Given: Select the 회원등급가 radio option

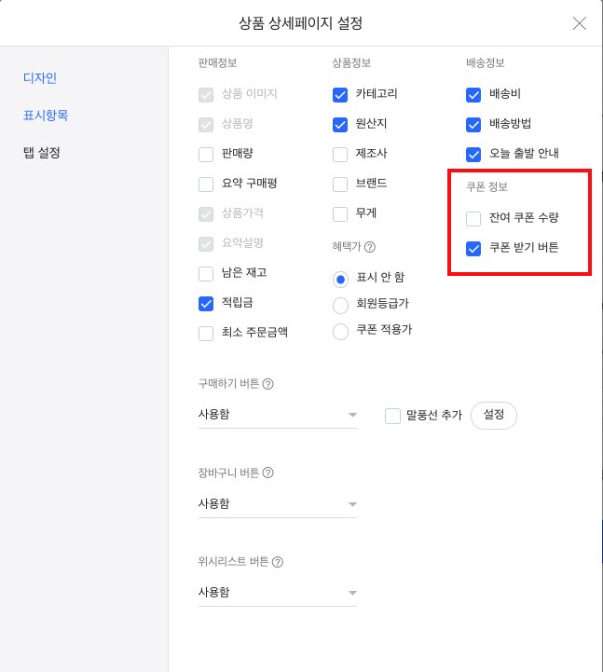Looking at the screenshot, I should pyautogui.click(x=340, y=304).
